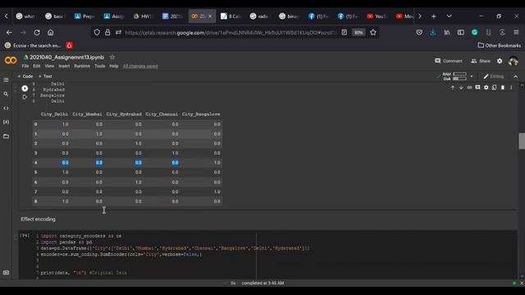Open the Editing mode dropdown

click(494, 76)
